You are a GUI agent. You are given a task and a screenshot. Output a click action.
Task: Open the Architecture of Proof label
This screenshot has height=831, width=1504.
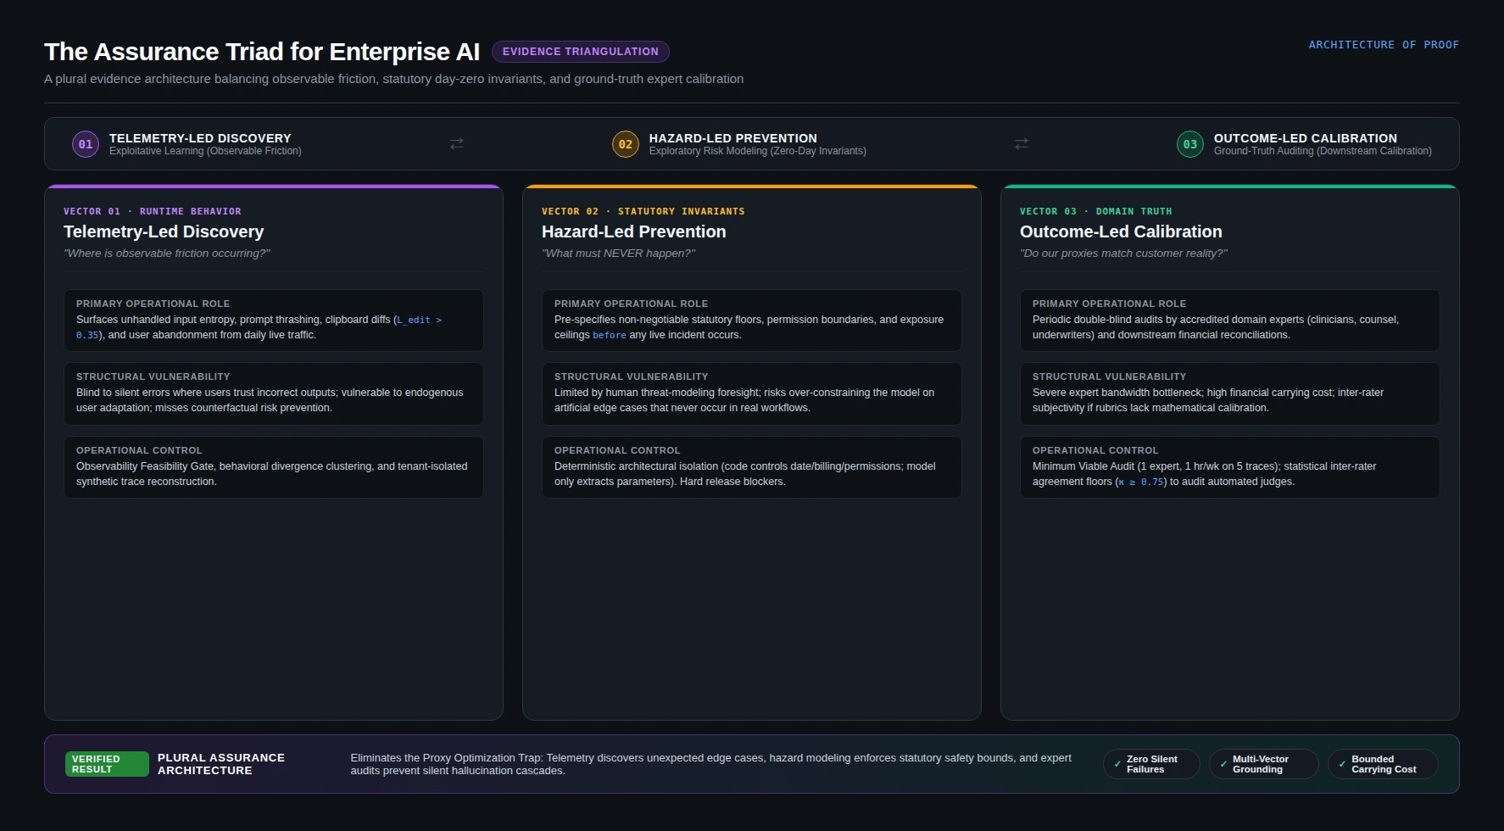point(1384,45)
